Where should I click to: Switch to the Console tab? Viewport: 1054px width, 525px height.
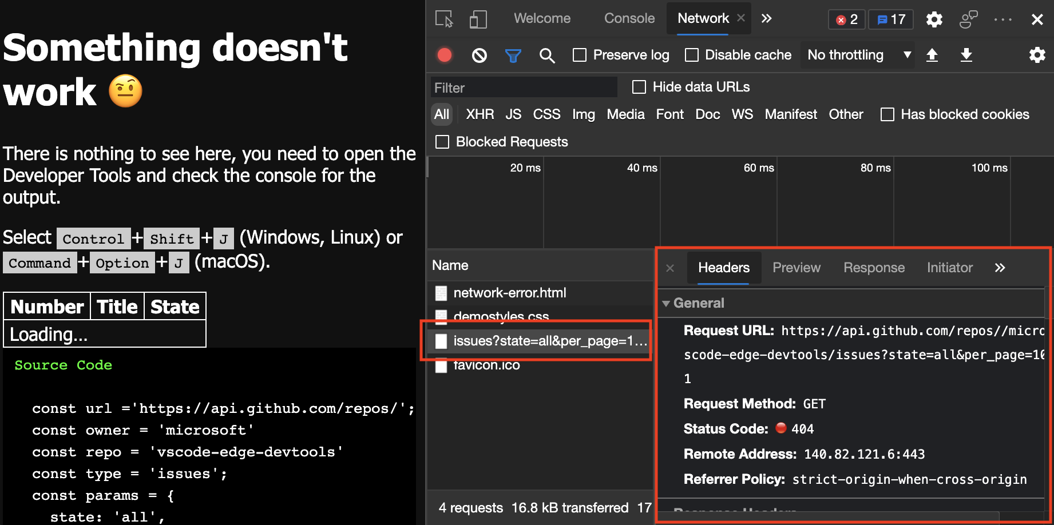[x=629, y=18]
